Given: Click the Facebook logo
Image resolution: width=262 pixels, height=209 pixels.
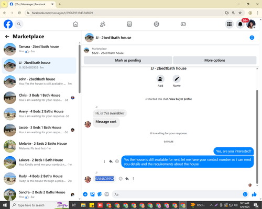Looking at the screenshot, I should pyautogui.click(x=8, y=24).
